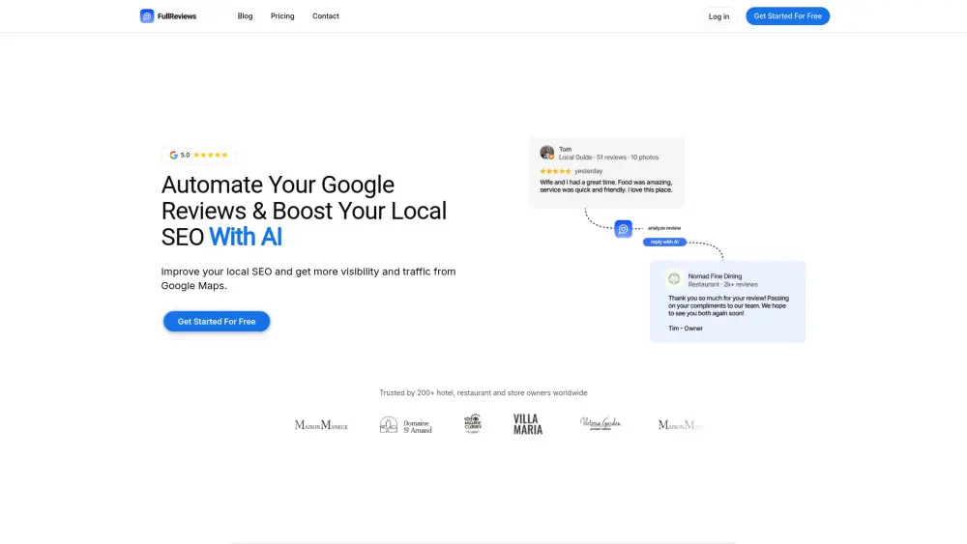This screenshot has height=544, width=967.
Task: Click the Nomad Fine Dining round logo
Action: click(x=674, y=278)
